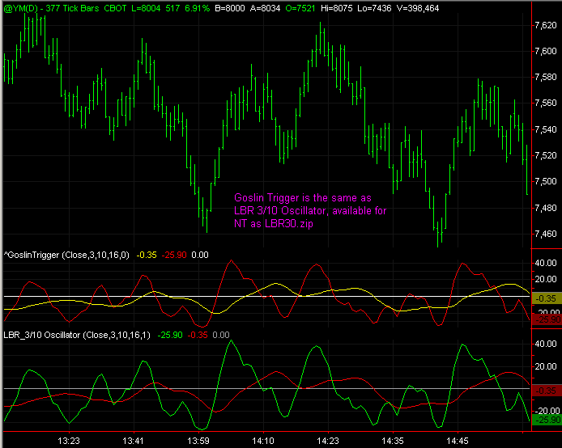Select the magenta Goslin Trigger annotation text
The width and height of the screenshot is (562, 448).
tap(310, 211)
